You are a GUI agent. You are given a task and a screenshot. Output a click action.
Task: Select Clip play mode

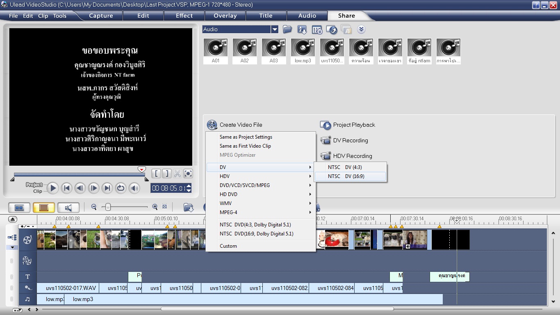(38, 191)
